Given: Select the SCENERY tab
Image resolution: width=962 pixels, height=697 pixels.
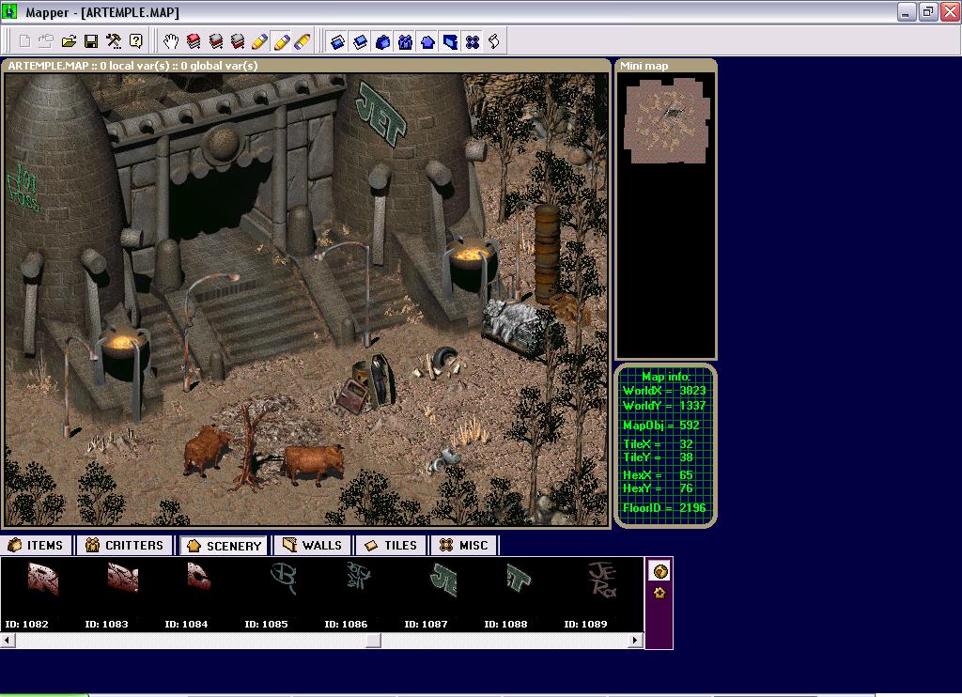Looking at the screenshot, I should [x=225, y=546].
